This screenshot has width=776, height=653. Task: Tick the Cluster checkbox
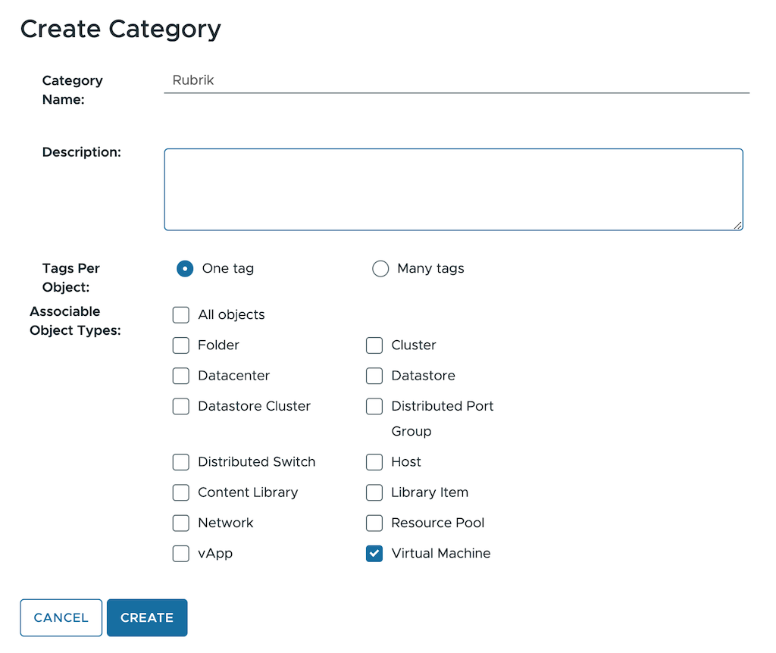click(x=374, y=345)
